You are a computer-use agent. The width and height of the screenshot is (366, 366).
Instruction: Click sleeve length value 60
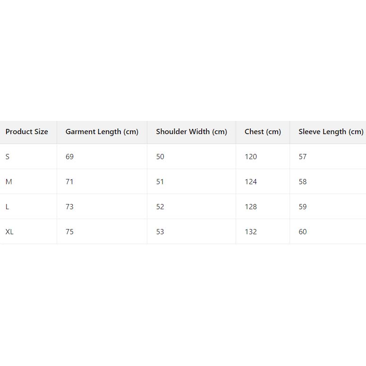[x=303, y=232]
